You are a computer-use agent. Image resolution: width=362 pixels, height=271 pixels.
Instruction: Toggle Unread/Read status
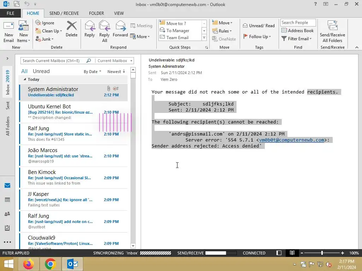pyautogui.click(x=258, y=25)
